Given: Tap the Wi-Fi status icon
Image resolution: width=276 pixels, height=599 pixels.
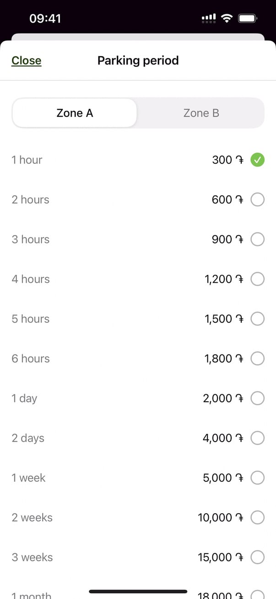Looking at the screenshot, I should 226,18.
